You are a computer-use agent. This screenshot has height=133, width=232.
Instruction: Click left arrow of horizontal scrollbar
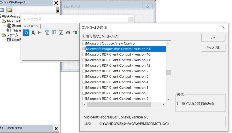(85, 105)
